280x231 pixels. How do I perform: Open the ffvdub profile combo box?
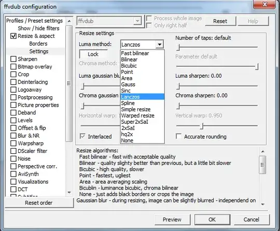[x=109, y=21]
